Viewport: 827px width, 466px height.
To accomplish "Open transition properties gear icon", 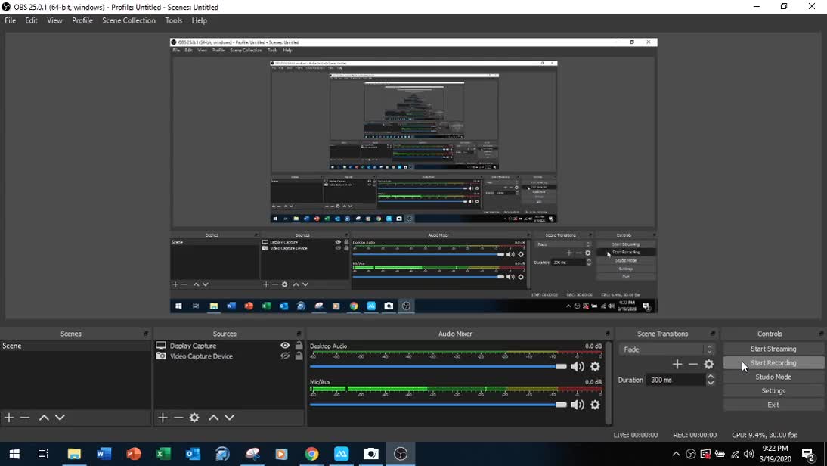I will pos(709,364).
